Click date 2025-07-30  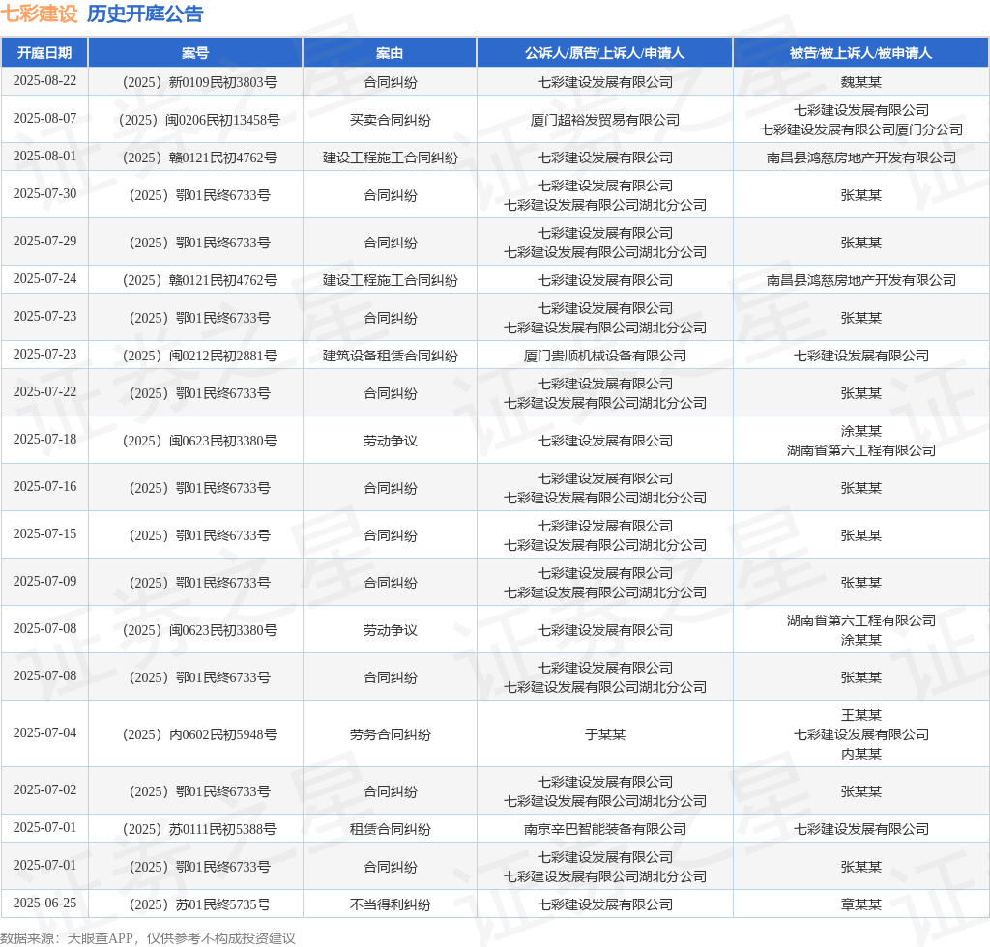[x=44, y=193]
